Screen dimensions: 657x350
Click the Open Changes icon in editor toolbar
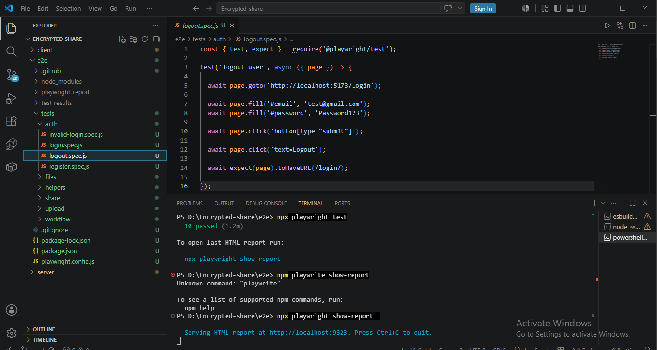(x=620, y=26)
